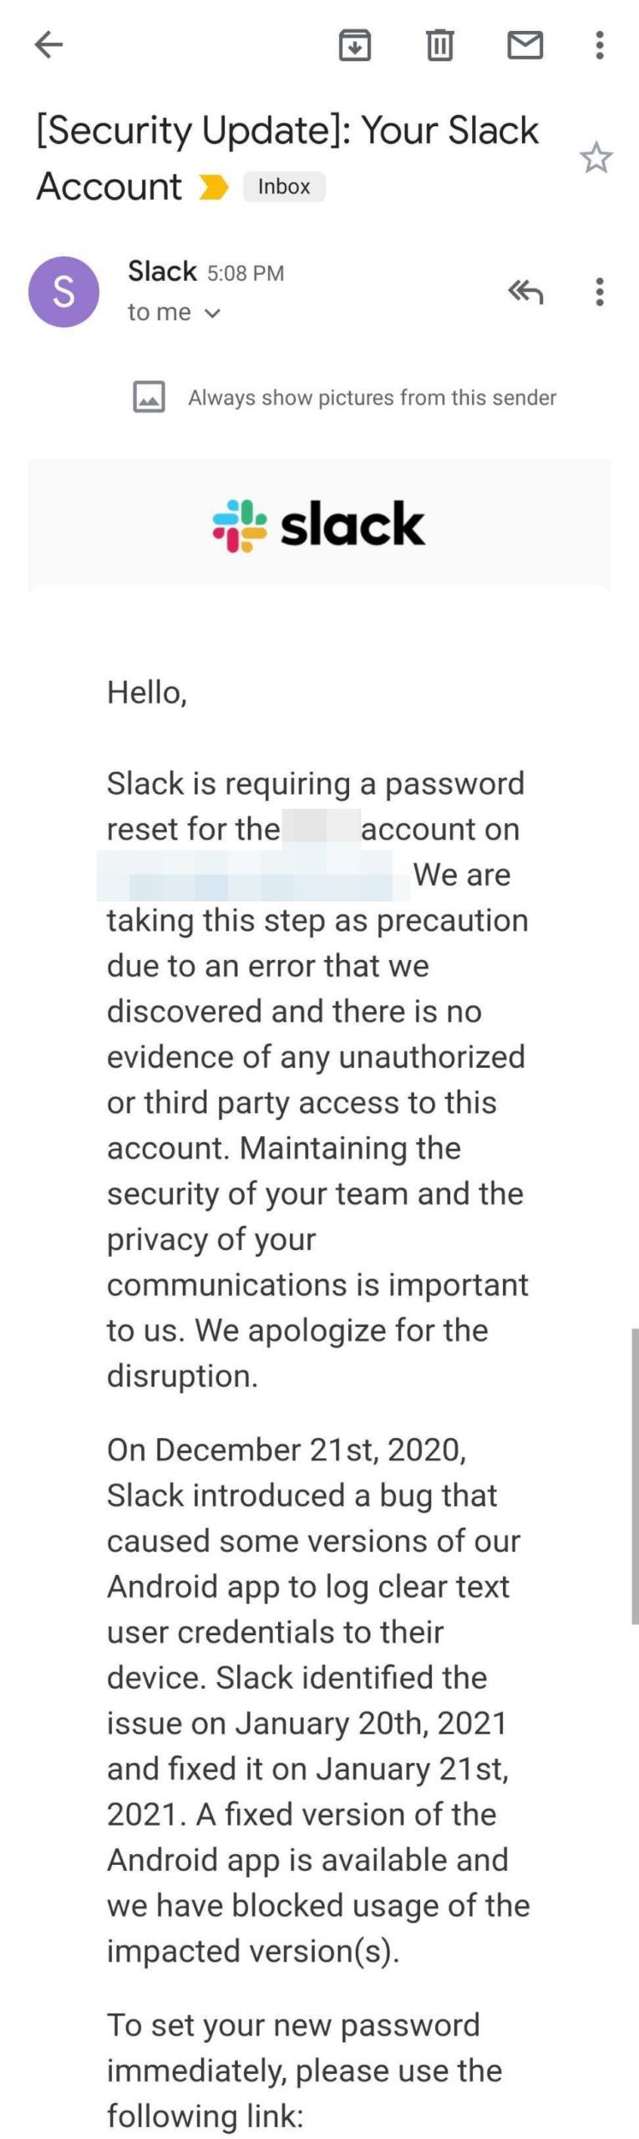
Task: Toggle always show pictures from this sender
Action: [371, 398]
